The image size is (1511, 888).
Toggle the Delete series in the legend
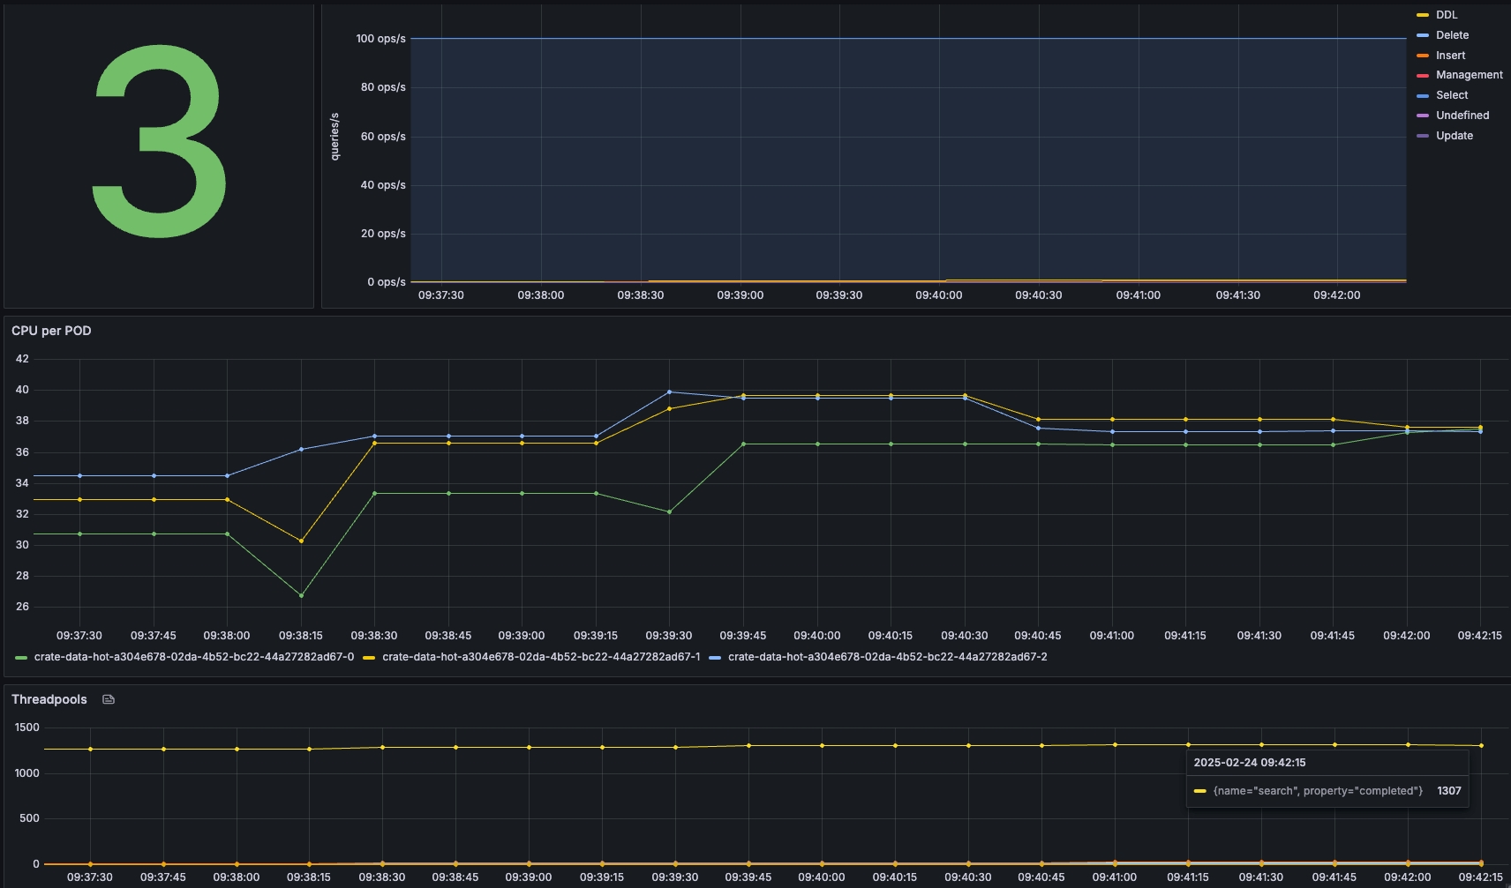pos(1452,35)
